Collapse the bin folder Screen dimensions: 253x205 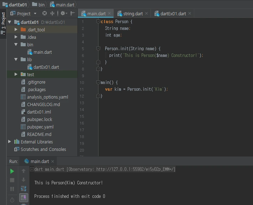point(16,44)
